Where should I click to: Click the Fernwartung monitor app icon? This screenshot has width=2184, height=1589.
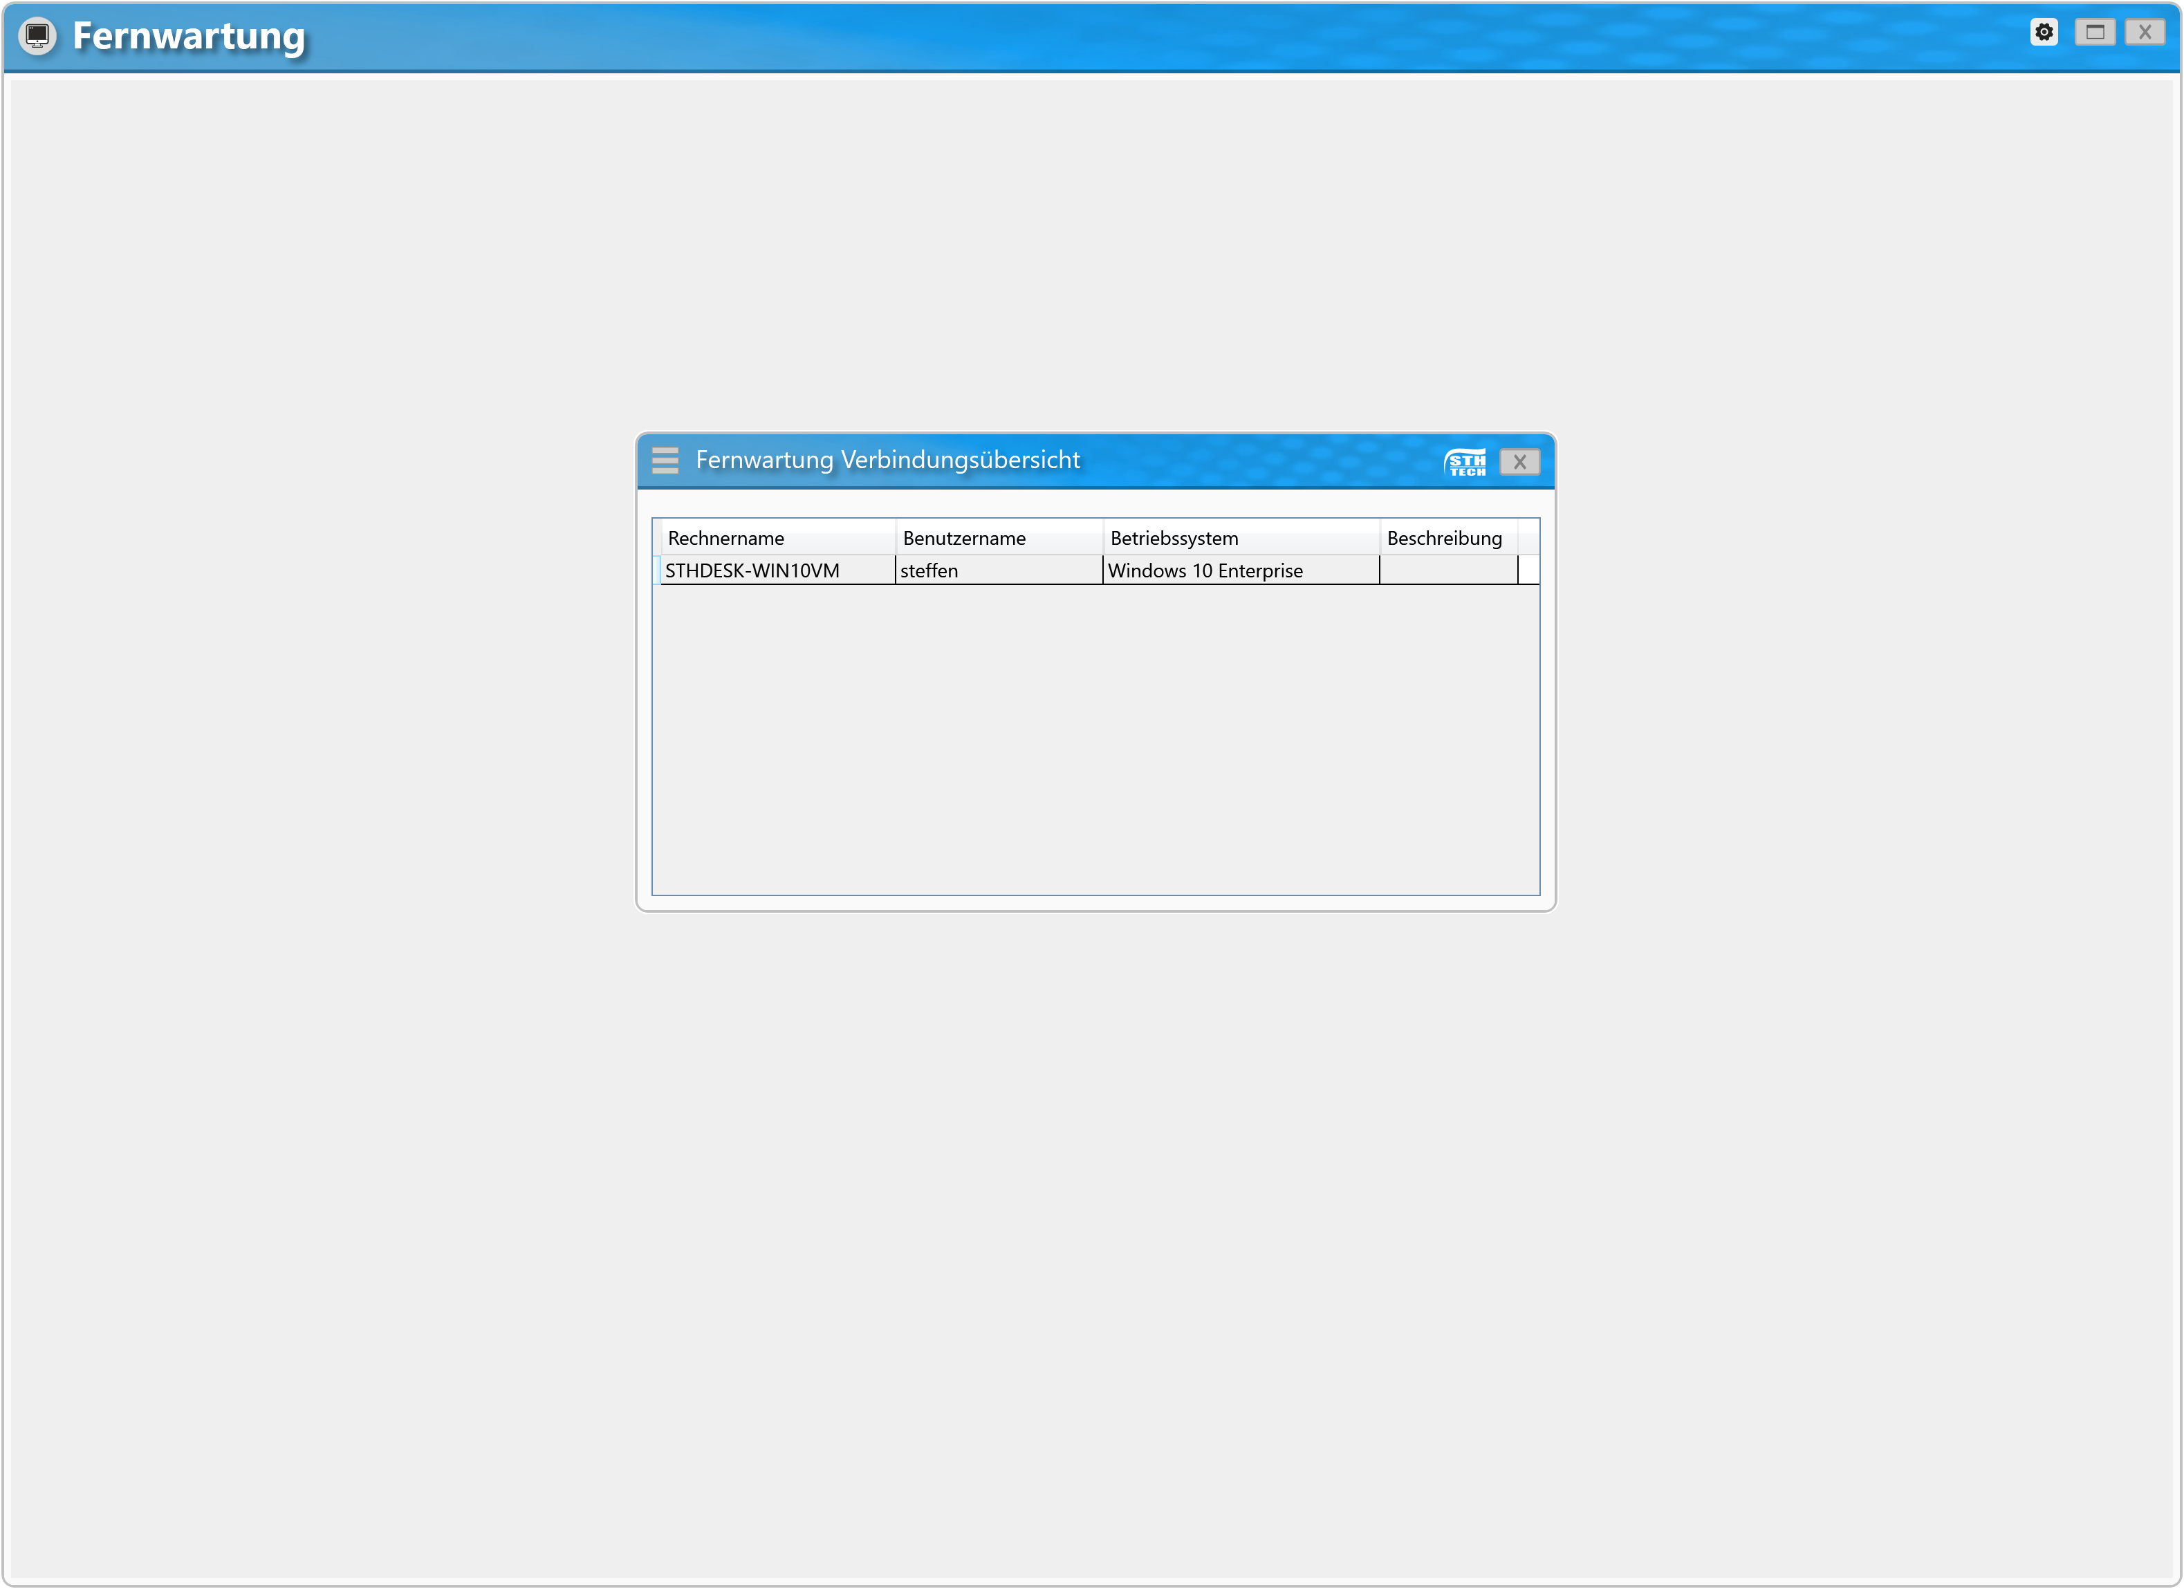[37, 36]
